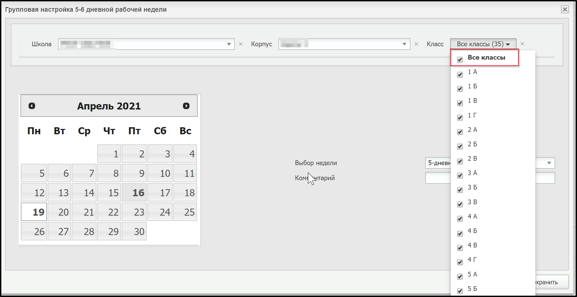This screenshot has height=297, width=577.
Task: Uncheck the Все классы checkbox
Action: 460,60
